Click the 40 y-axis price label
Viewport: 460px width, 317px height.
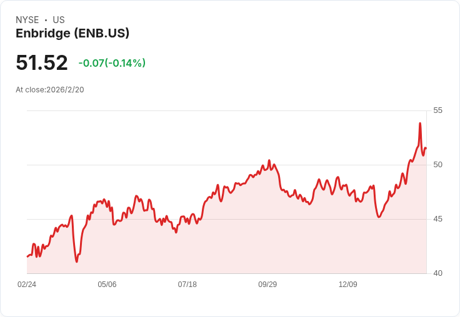click(x=437, y=273)
